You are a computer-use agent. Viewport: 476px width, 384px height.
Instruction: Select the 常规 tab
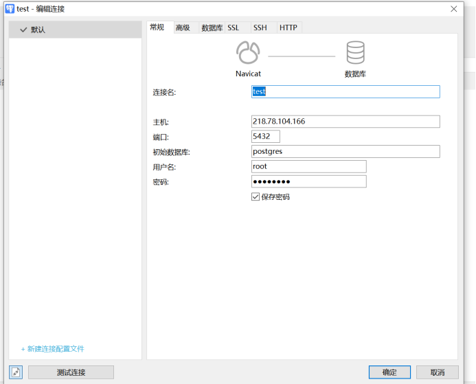pyautogui.click(x=157, y=27)
